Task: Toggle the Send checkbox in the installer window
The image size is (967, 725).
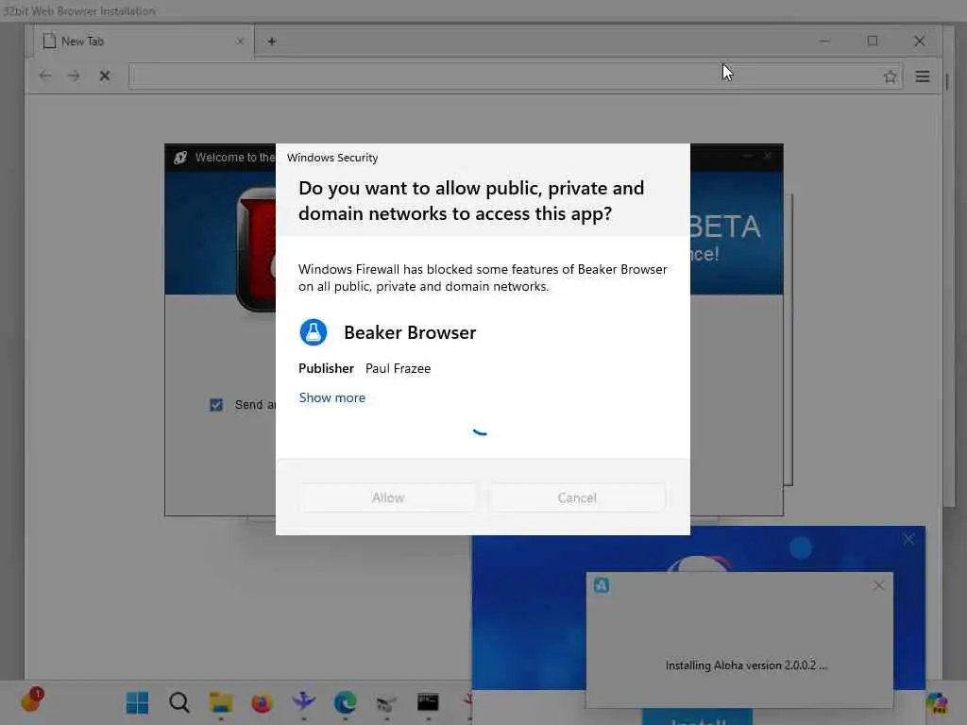Action: tap(216, 404)
